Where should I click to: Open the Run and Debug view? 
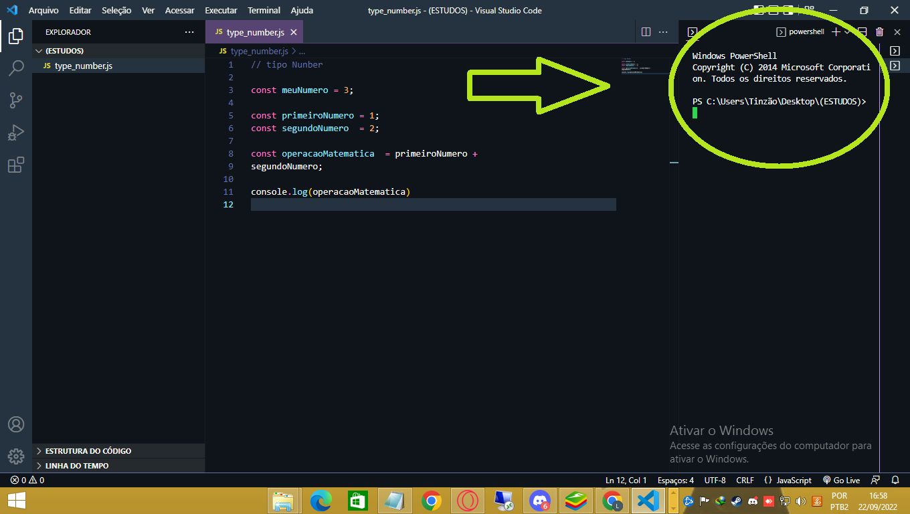[x=16, y=133]
